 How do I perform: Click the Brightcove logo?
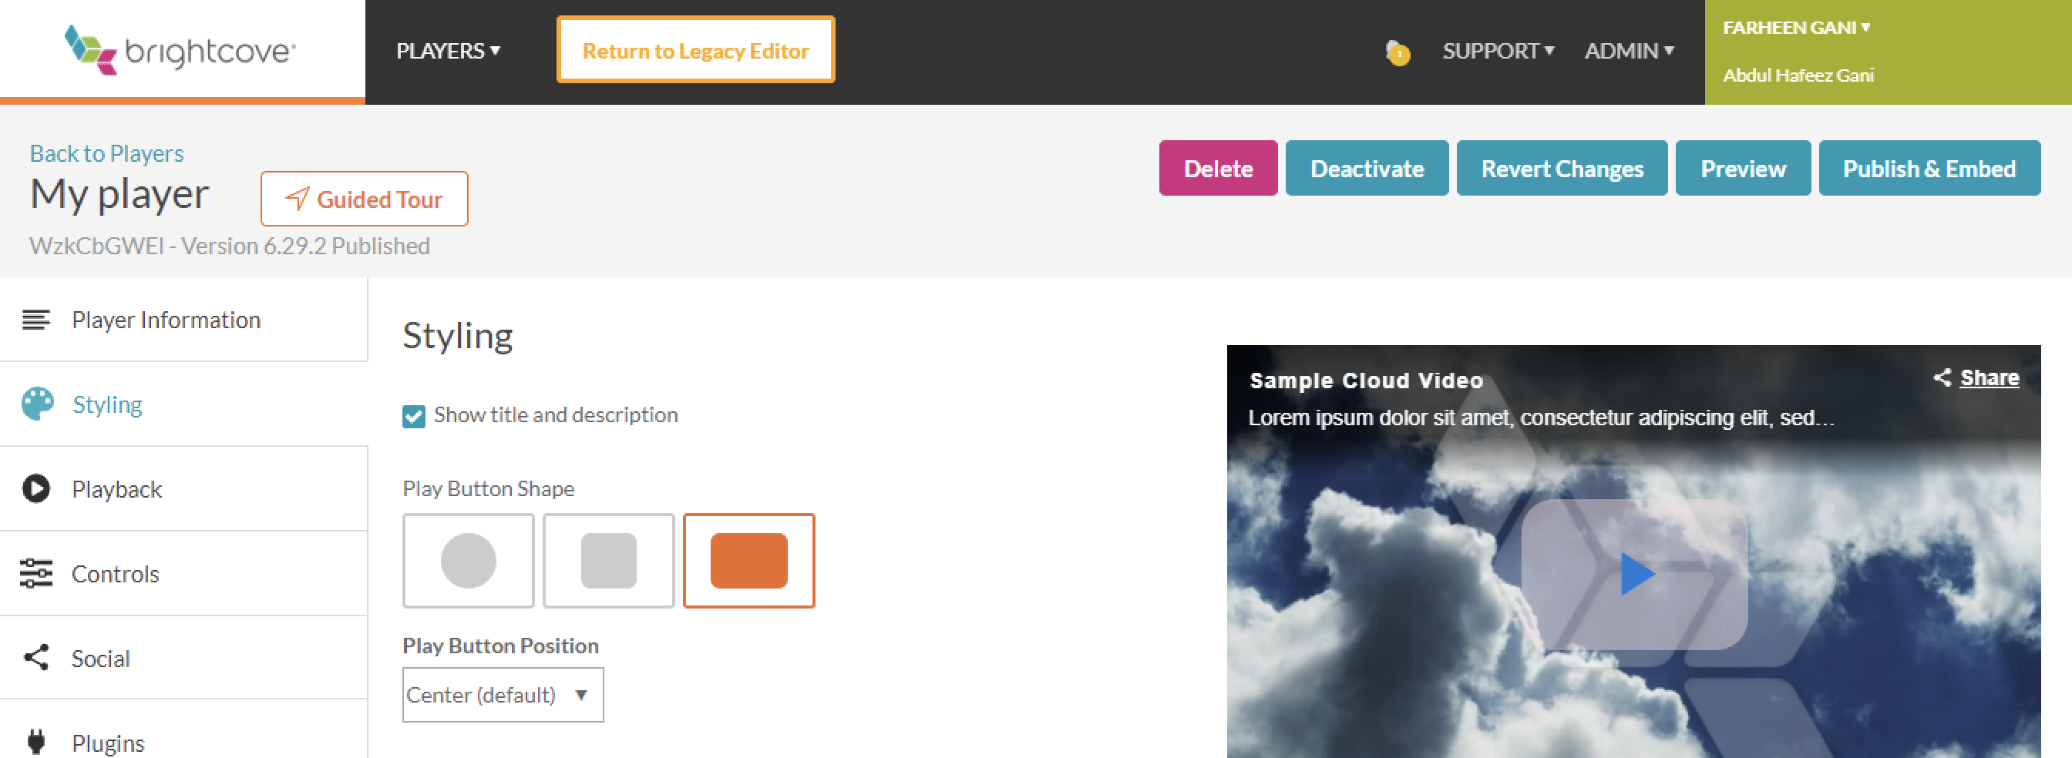click(180, 50)
